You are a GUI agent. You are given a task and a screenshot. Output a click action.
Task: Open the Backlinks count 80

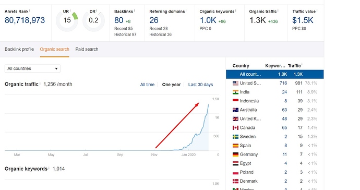(x=119, y=20)
